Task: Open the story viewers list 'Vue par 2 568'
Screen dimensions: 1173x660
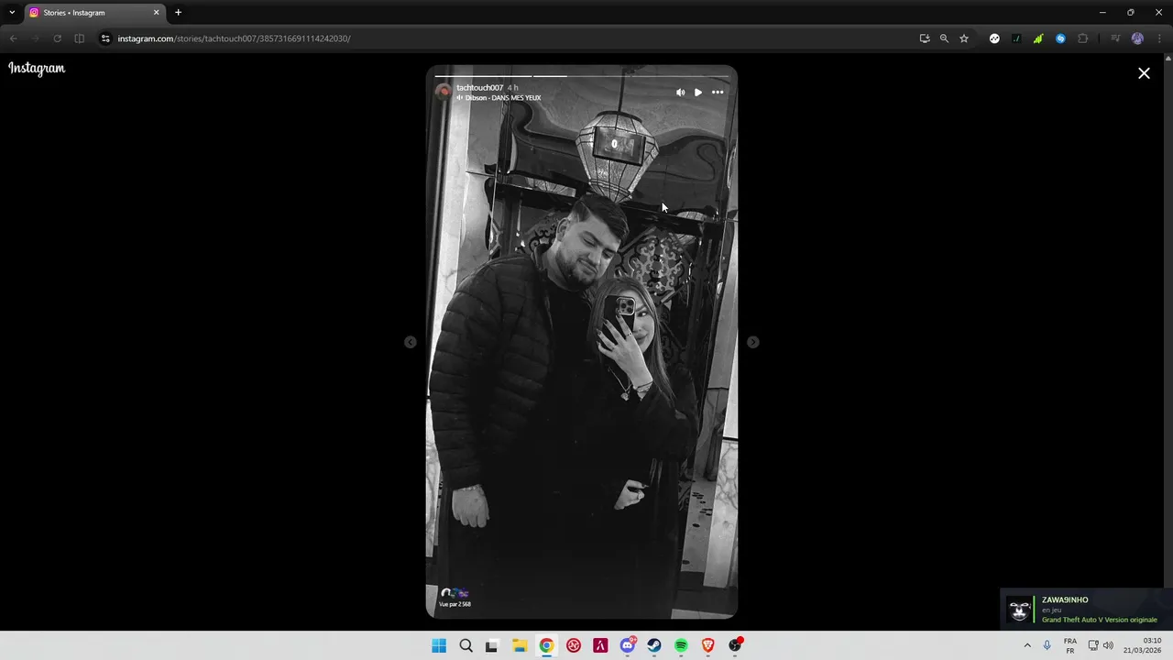Action: (455, 598)
